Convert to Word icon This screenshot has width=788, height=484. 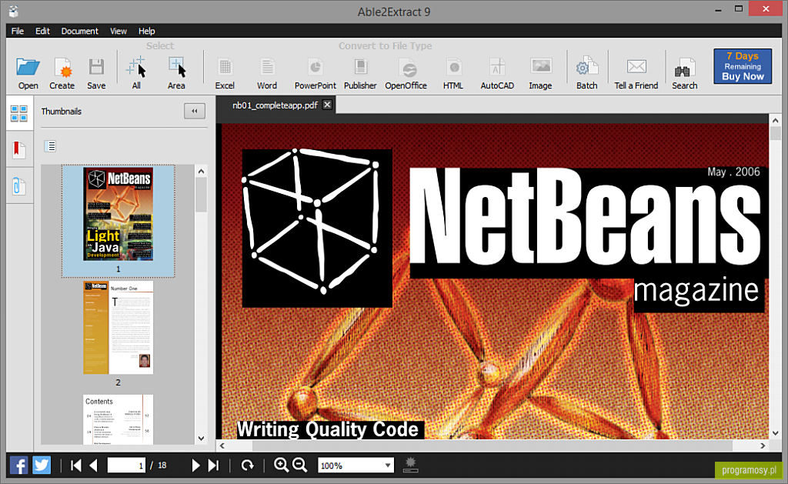[267, 67]
